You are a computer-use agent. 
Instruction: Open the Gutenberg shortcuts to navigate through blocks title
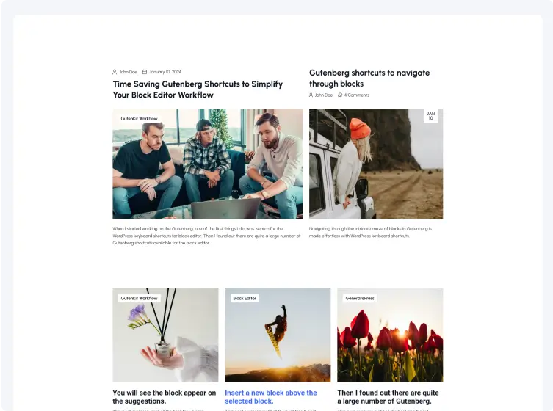point(369,79)
